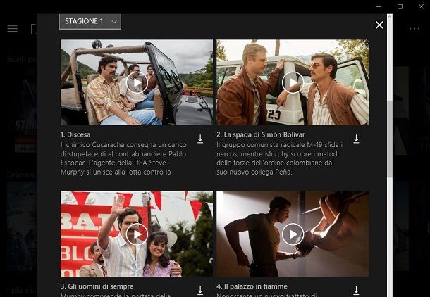
Task: Download episode 2 La spada di Simón Bolívar
Action: pyautogui.click(x=356, y=139)
